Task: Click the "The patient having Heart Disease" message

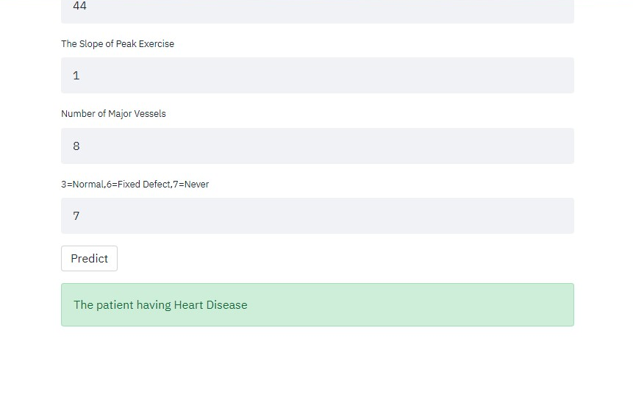Action: click(x=317, y=304)
